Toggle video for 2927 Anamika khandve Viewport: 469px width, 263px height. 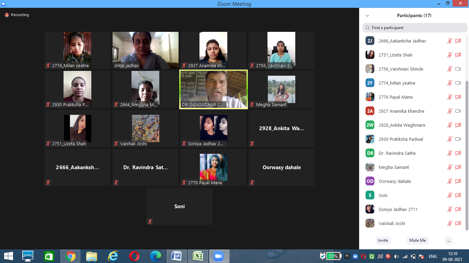[x=458, y=111]
